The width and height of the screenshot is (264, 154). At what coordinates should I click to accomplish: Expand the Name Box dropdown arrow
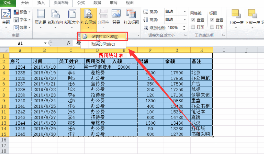[x=45, y=43]
